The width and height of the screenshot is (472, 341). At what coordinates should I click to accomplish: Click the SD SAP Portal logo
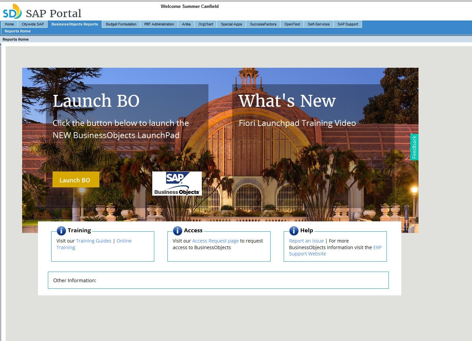click(42, 12)
